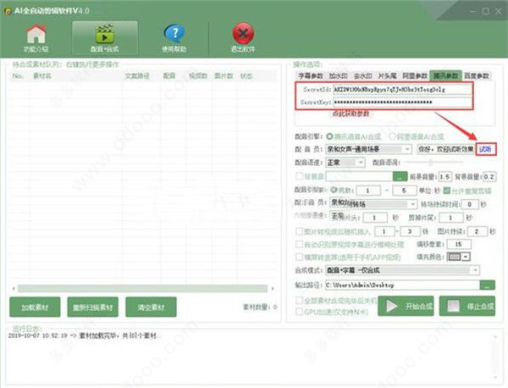Switch to 字幕参数 tab
Viewport: 508px width, 388px height.
[x=311, y=76]
